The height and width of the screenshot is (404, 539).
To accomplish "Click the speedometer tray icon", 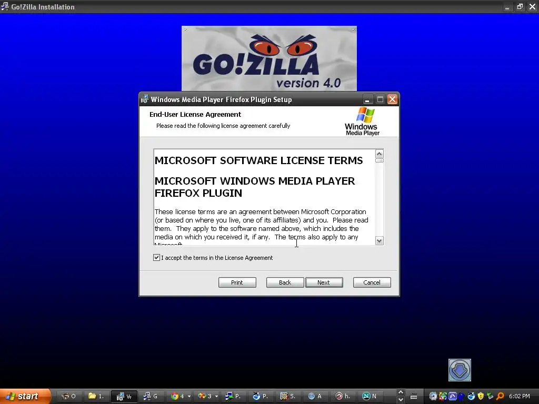I will [x=433, y=396].
